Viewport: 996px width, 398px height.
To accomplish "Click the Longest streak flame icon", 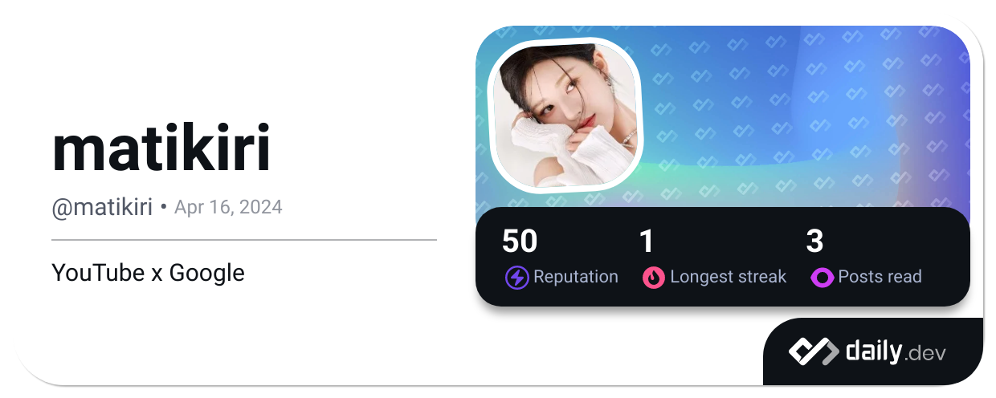I will (654, 278).
